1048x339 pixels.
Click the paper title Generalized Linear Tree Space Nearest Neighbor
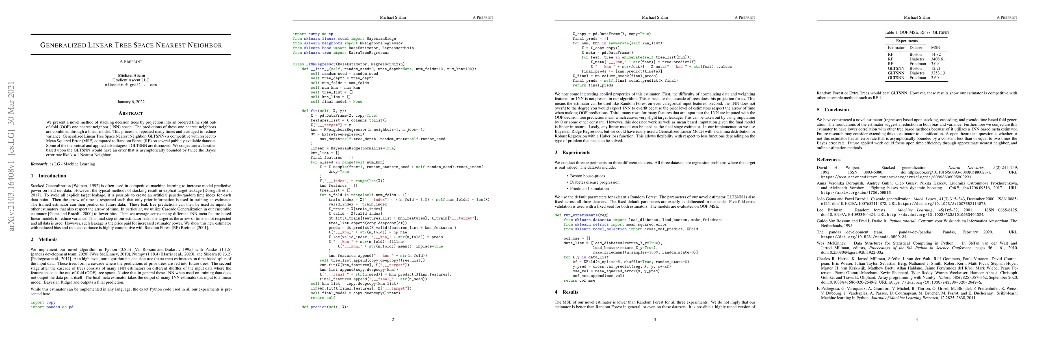pos(131,45)
